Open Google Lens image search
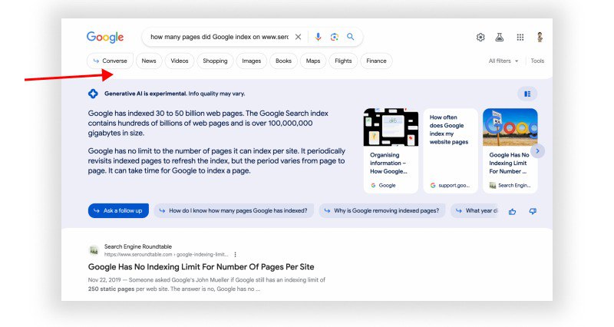614x327 pixels. click(334, 37)
